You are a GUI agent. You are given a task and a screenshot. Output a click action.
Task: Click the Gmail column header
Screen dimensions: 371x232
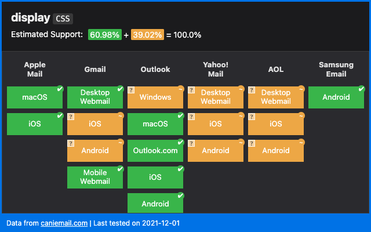pyautogui.click(x=95, y=70)
